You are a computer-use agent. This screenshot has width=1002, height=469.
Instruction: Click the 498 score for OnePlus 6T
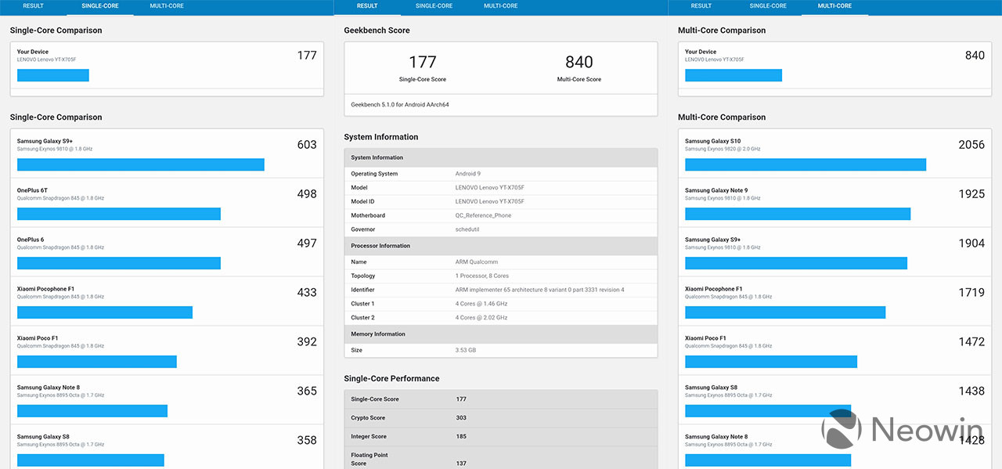pyautogui.click(x=307, y=194)
